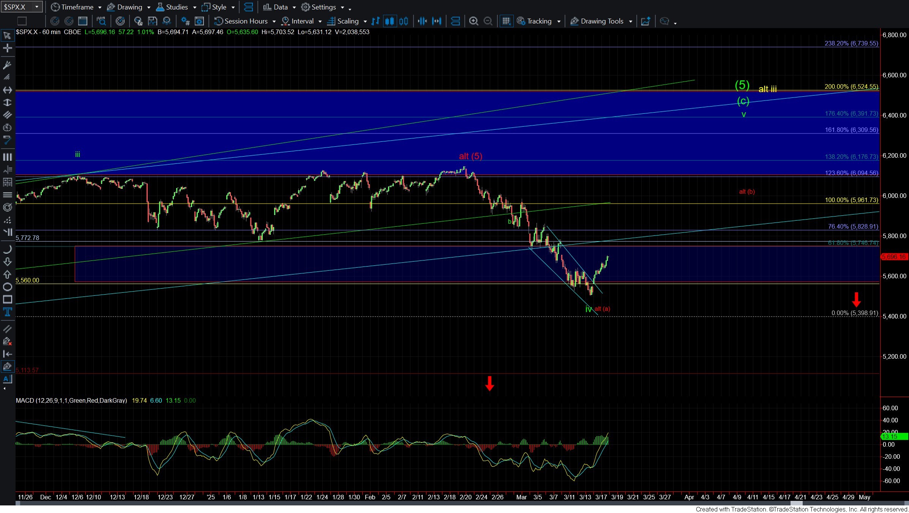Screen dimensions: 909x513
Task: Select the pointer arrow tool
Action: 7,36
